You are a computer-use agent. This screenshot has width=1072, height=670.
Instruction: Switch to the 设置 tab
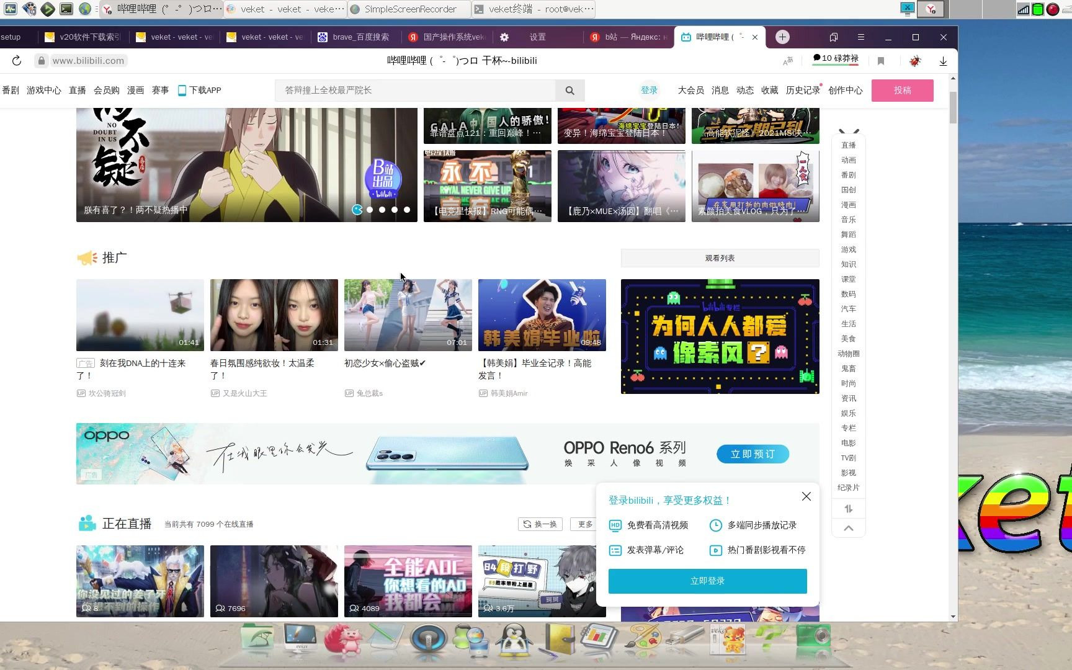(537, 37)
